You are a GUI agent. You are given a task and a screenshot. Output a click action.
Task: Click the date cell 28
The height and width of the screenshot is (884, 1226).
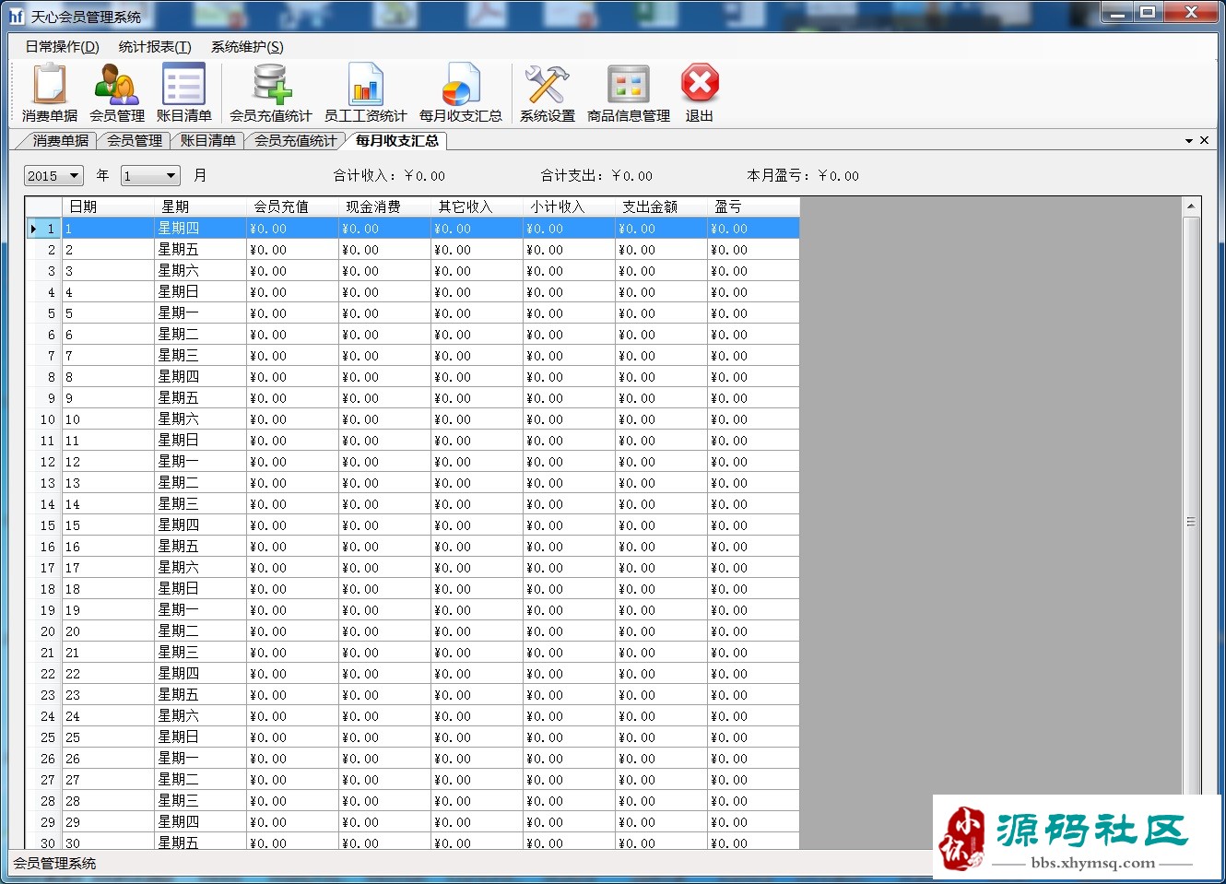click(x=108, y=801)
